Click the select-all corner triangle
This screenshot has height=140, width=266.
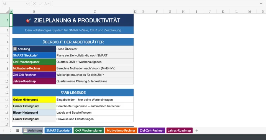7,12
